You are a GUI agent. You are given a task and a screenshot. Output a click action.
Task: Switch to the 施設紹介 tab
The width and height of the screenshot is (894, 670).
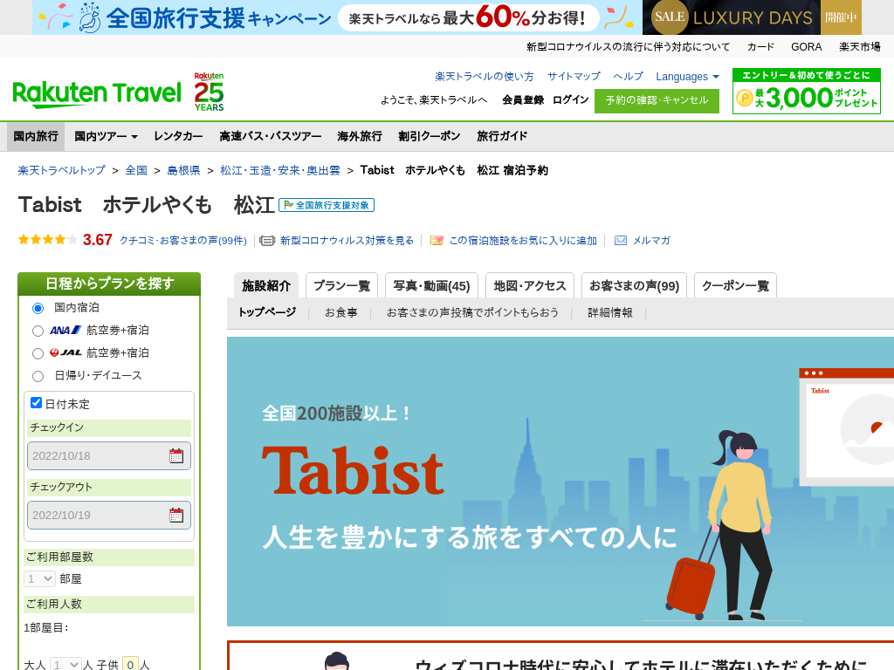pyautogui.click(x=266, y=285)
